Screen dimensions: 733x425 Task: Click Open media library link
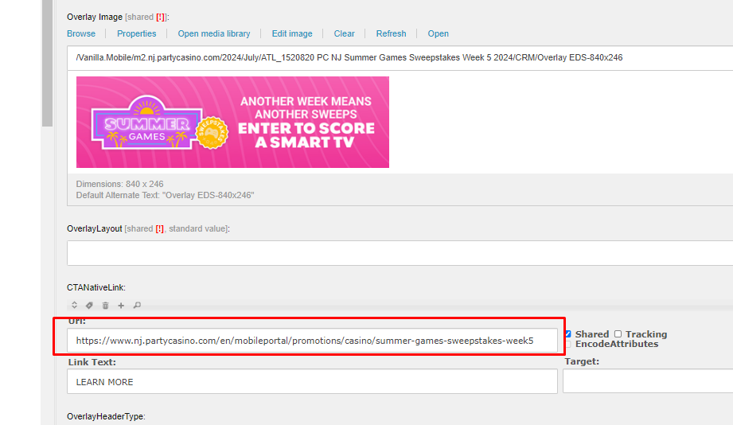point(213,33)
